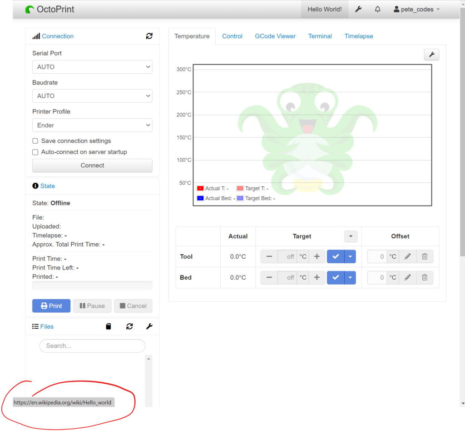Switch to the GCode Viewer tab

coord(275,36)
